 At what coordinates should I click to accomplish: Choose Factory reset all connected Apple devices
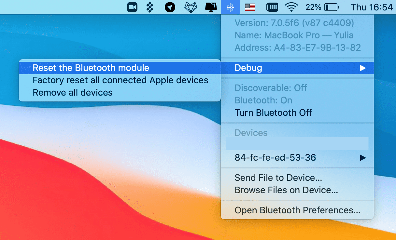pyautogui.click(x=120, y=80)
